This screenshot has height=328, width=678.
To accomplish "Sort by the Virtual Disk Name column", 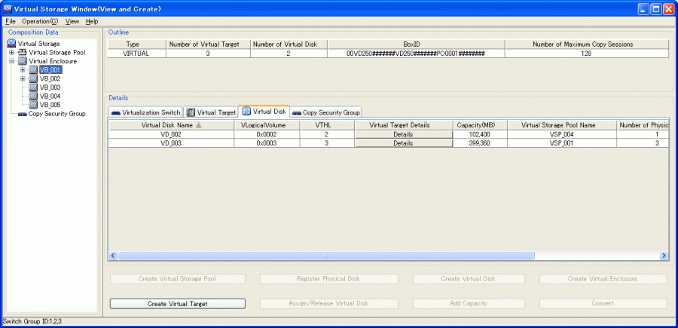I will 171,124.
